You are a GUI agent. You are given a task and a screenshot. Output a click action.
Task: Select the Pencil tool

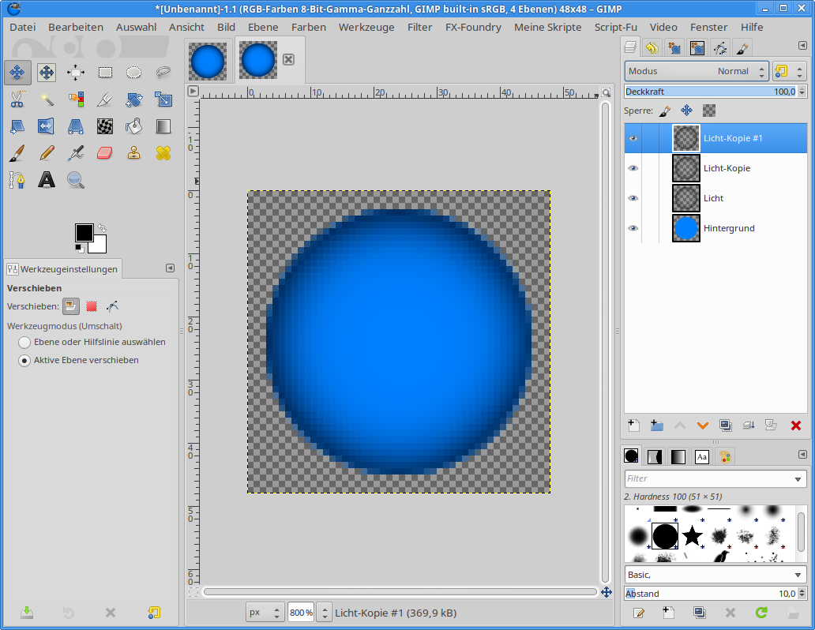pos(47,153)
